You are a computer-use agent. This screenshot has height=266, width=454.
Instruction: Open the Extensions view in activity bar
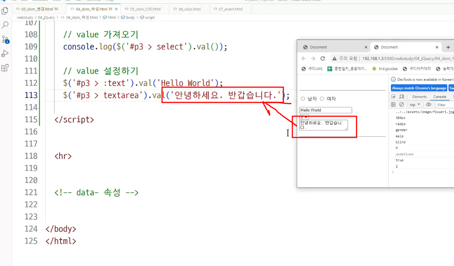click(x=5, y=68)
